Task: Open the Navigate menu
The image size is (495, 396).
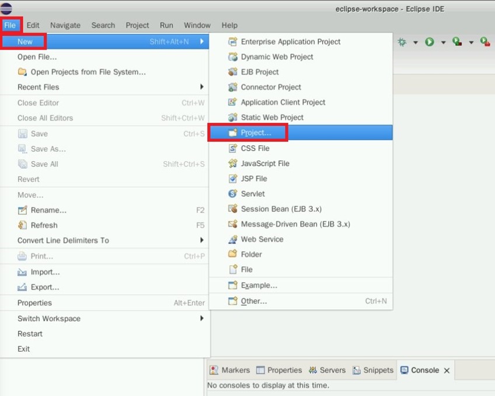Action: click(x=65, y=25)
